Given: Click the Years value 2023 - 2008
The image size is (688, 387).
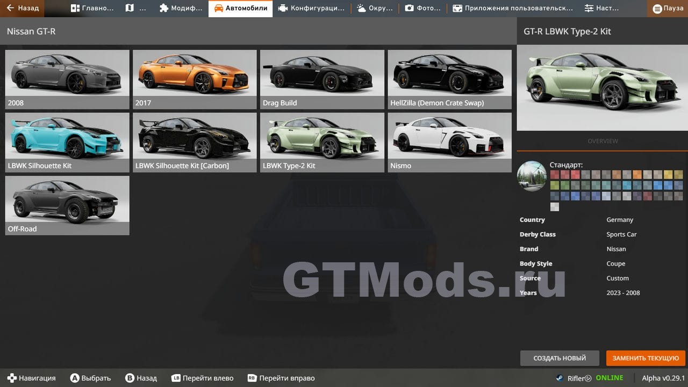Looking at the screenshot, I should (x=623, y=292).
